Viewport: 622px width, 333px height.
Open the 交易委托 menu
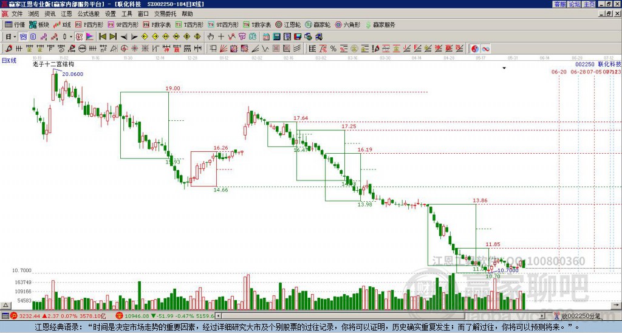click(x=165, y=14)
